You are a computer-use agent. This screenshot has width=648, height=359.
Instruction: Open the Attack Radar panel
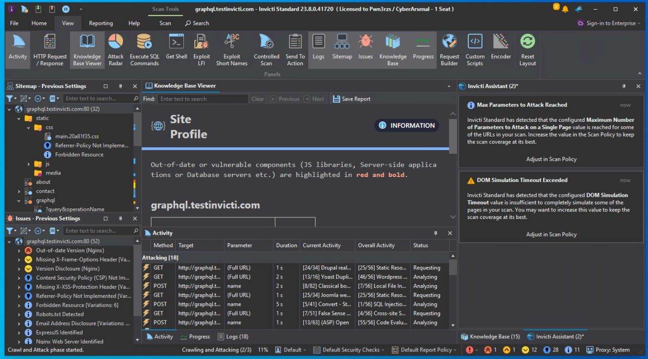tap(115, 50)
